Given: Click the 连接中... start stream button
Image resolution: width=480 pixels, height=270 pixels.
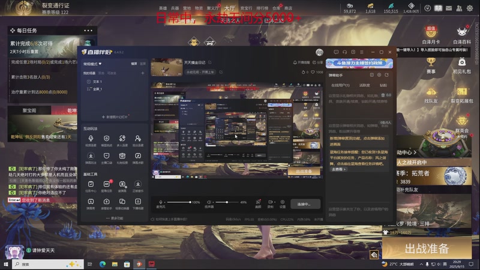Looking at the screenshot, I should (x=305, y=204).
